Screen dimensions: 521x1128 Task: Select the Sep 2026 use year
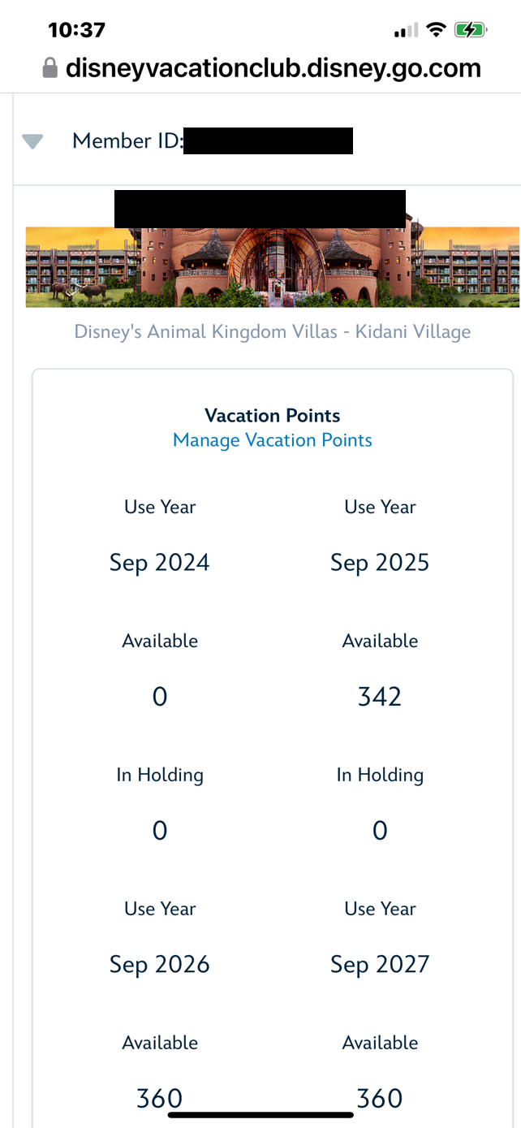coord(160,964)
